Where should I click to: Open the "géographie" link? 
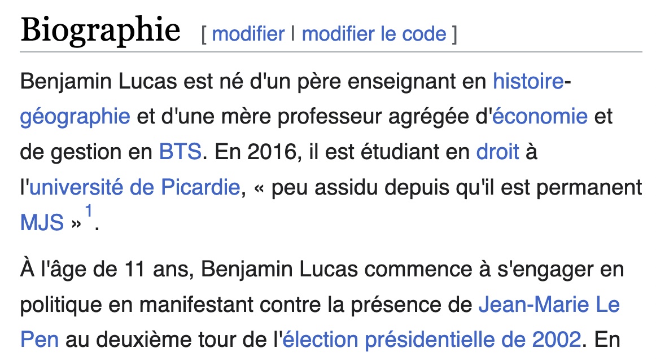pos(75,117)
